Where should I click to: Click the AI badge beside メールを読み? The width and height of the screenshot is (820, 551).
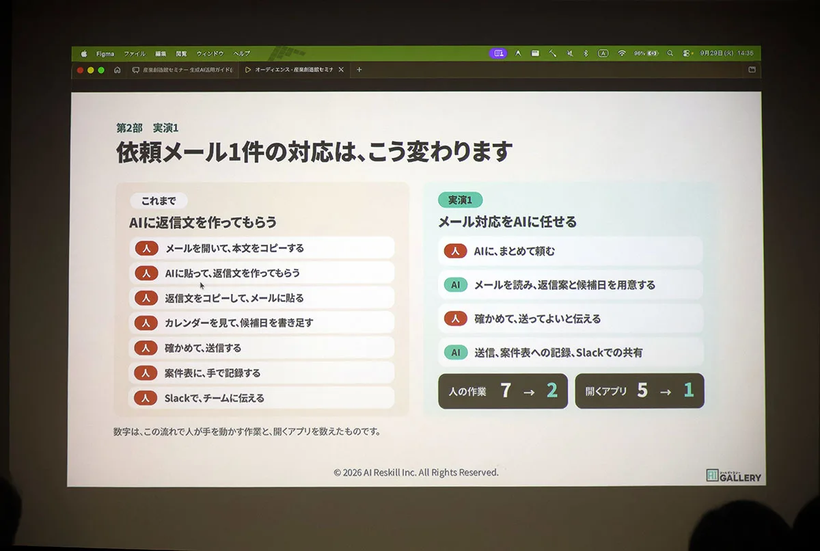pyautogui.click(x=455, y=284)
